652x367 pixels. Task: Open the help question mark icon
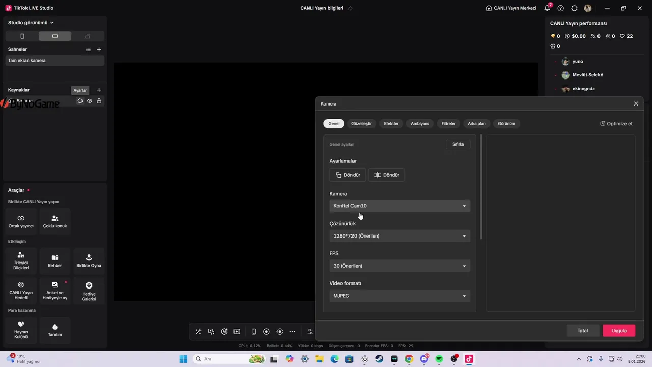(561, 8)
